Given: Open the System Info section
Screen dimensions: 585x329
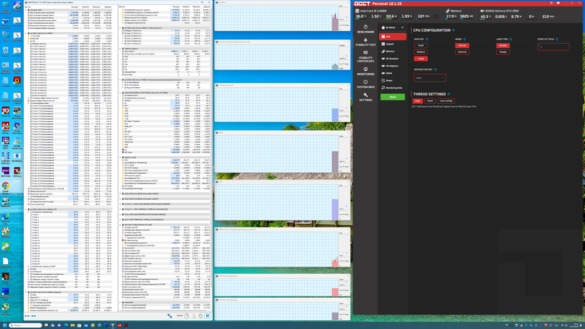Looking at the screenshot, I should [x=365, y=84].
